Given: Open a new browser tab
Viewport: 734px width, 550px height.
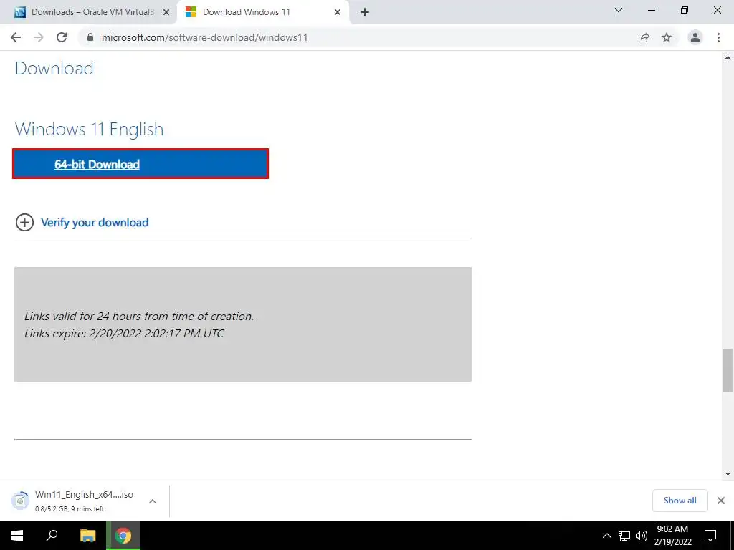Looking at the screenshot, I should point(365,12).
